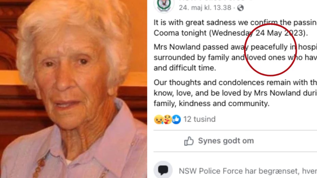Image resolution: width=317 pixels, height=178 pixels.
Task: Click the It is with great sadness line
Action: pyautogui.click(x=235, y=23)
